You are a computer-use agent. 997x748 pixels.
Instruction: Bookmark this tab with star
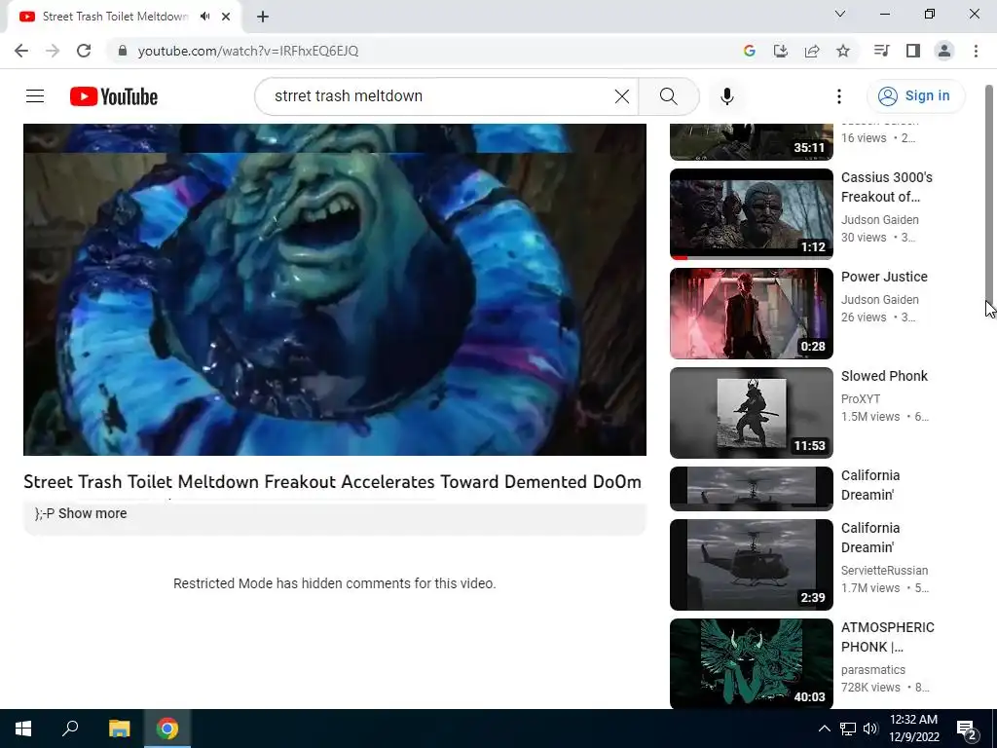843,51
